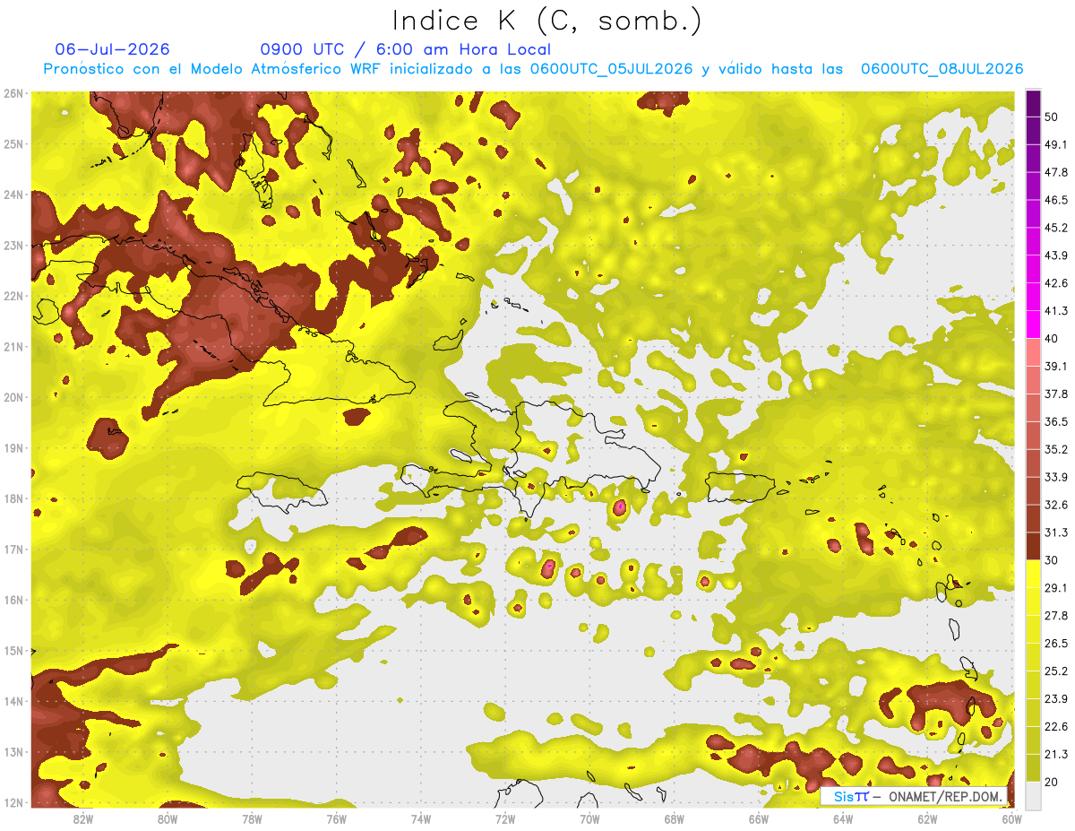Image resolution: width=1075 pixels, height=831 pixels.
Task: Click legend value "37.8"
Action: click(x=1055, y=394)
